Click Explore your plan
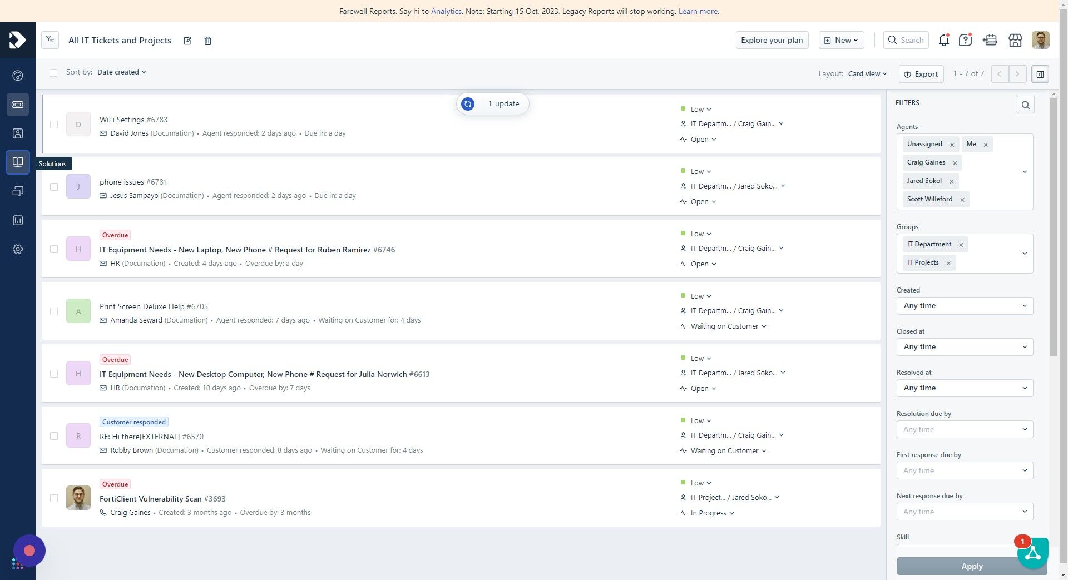This screenshot has width=1068, height=580. click(x=772, y=40)
